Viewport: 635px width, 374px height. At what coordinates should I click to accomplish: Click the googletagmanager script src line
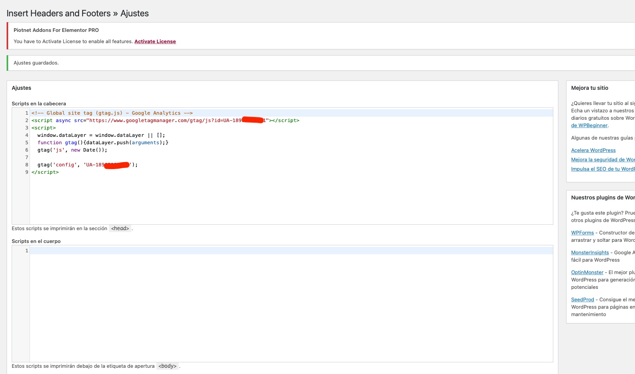point(165,121)
